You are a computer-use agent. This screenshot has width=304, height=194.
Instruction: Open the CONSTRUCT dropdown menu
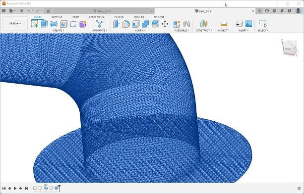pyautogui.click(x=204, y=30)
